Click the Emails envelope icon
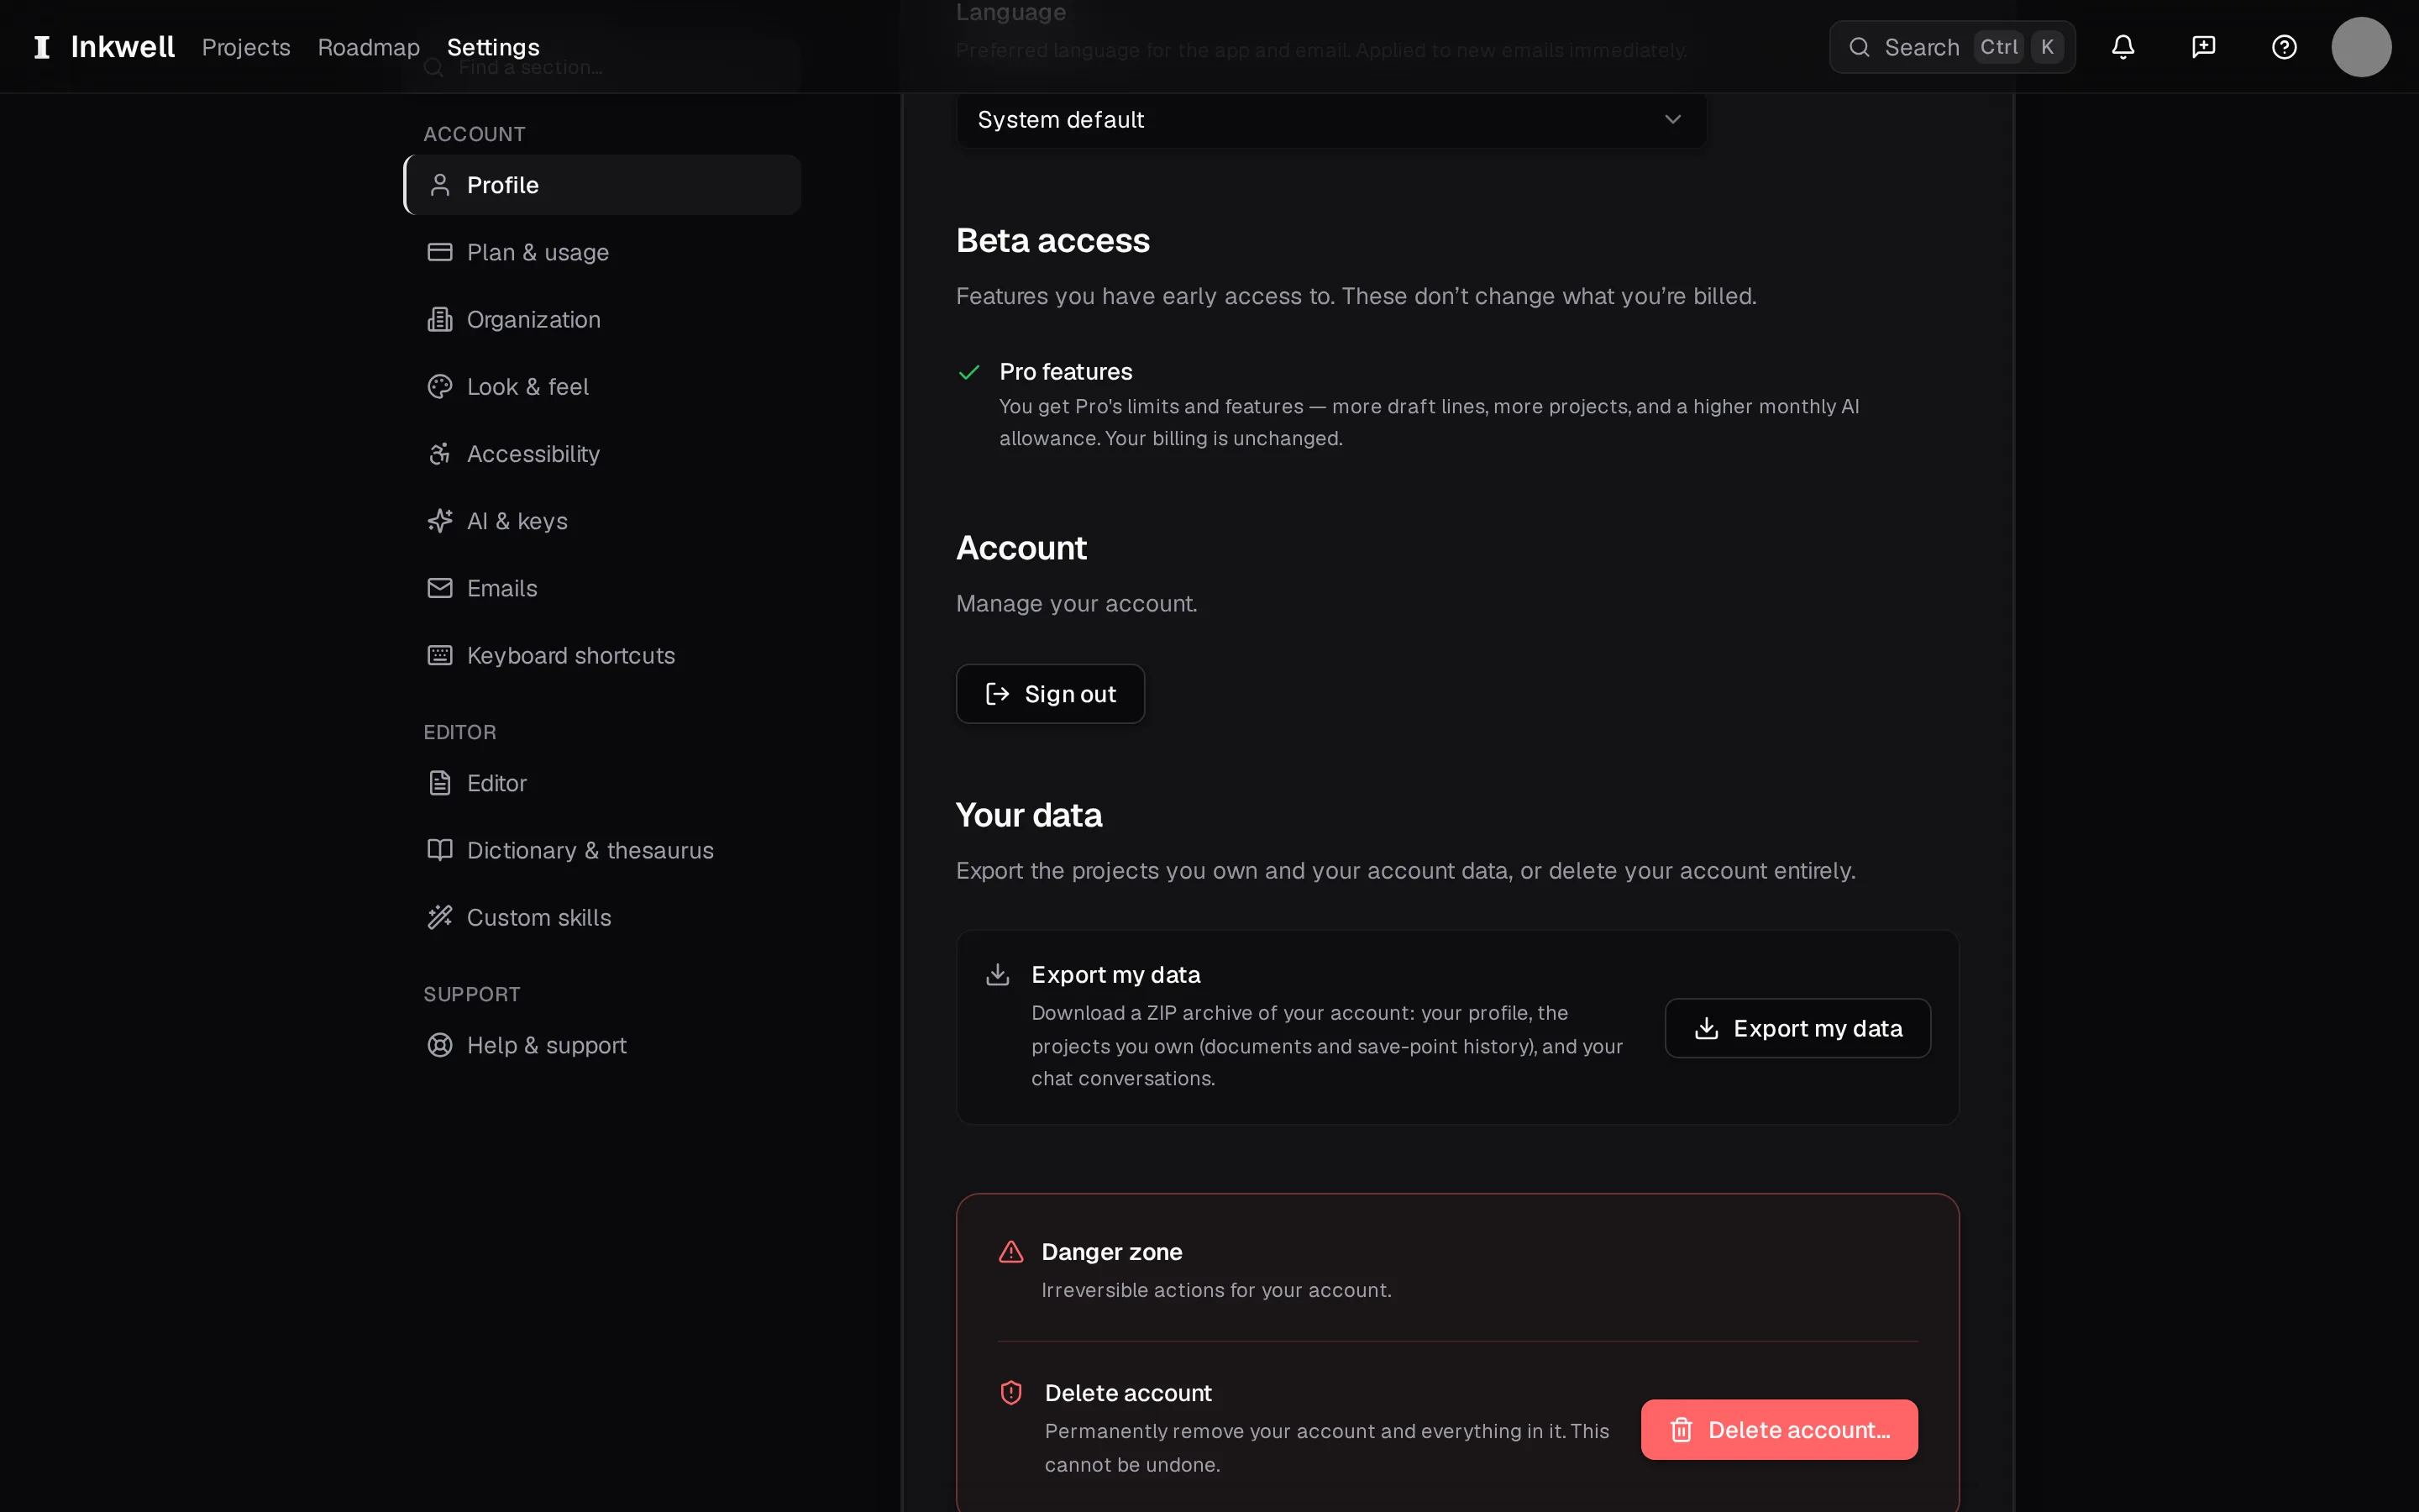The height and width of the screenshot is (1512, 2419). pos(440,588)
